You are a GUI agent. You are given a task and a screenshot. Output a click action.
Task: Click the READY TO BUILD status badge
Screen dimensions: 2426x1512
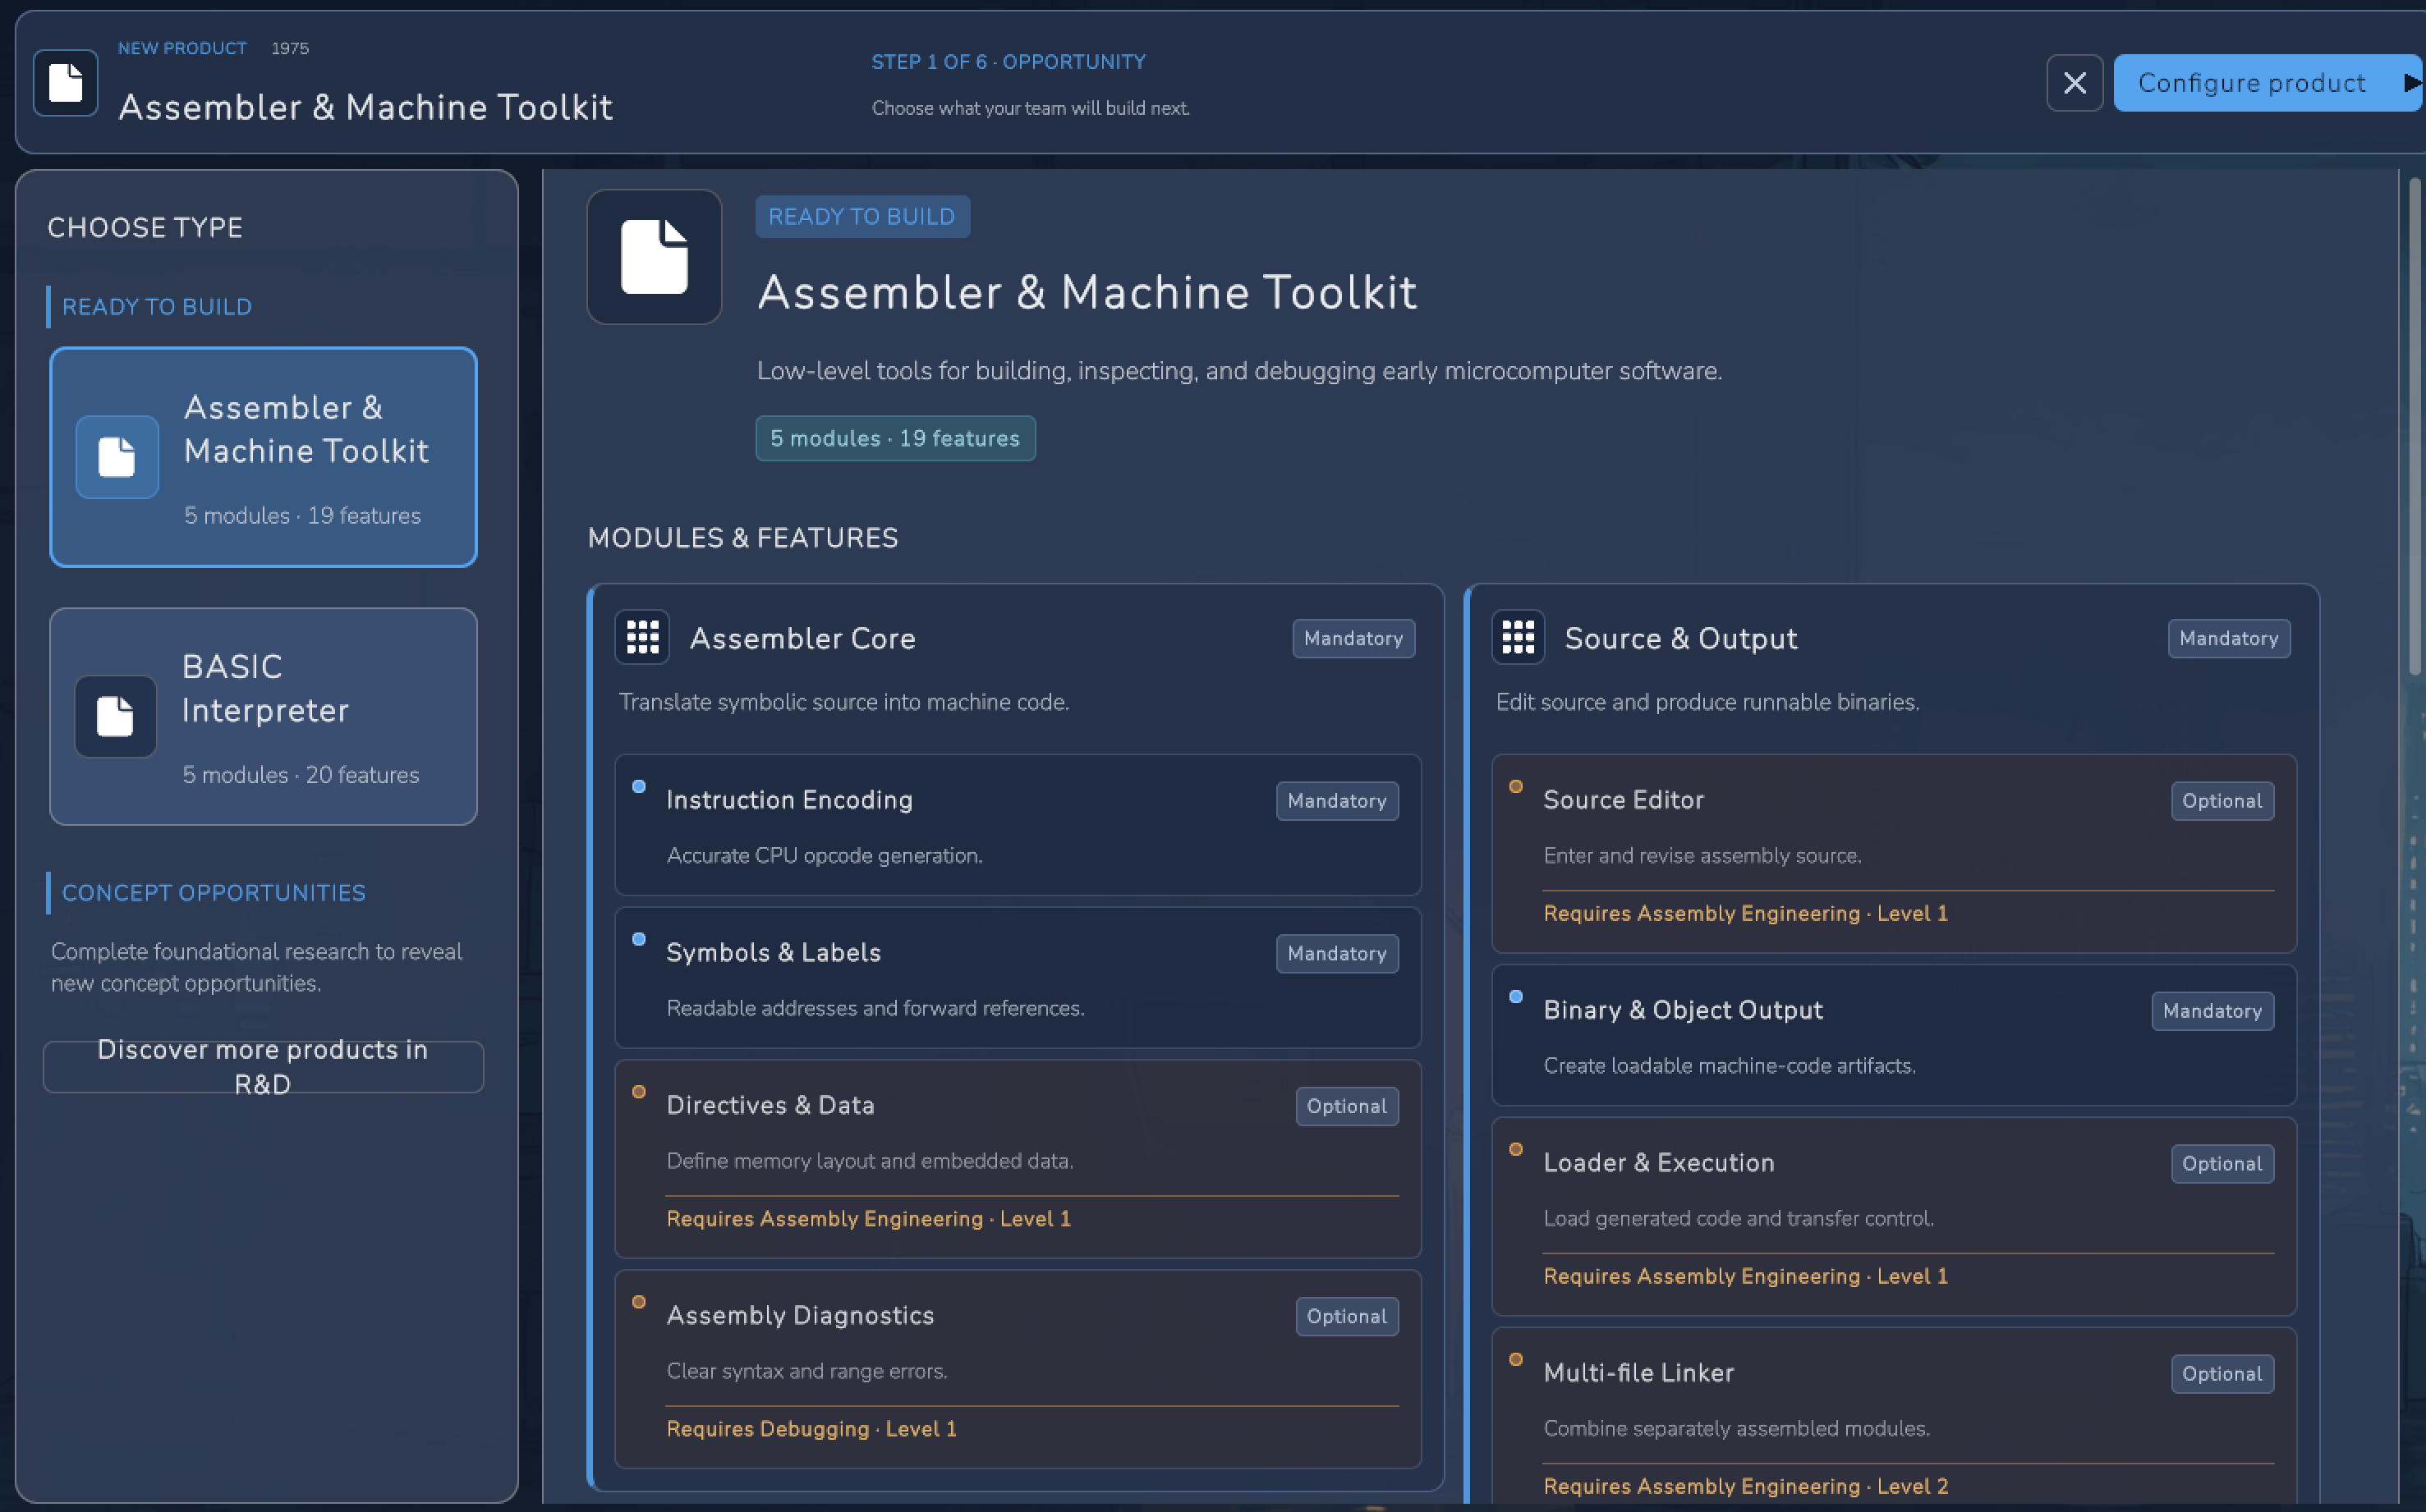862,217
